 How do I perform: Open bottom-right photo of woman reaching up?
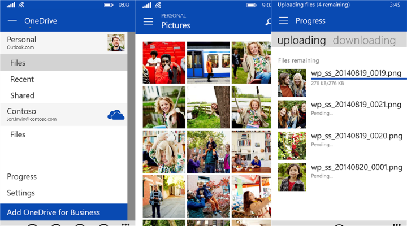pos(251,196)
